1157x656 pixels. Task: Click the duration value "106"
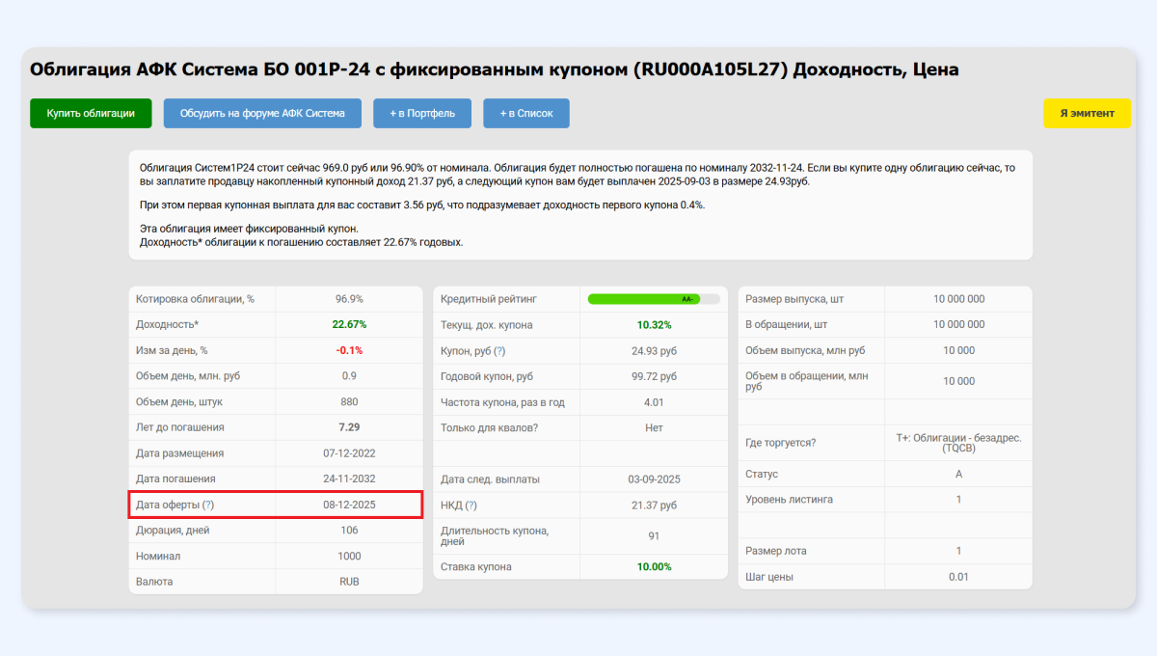(349, 530)
